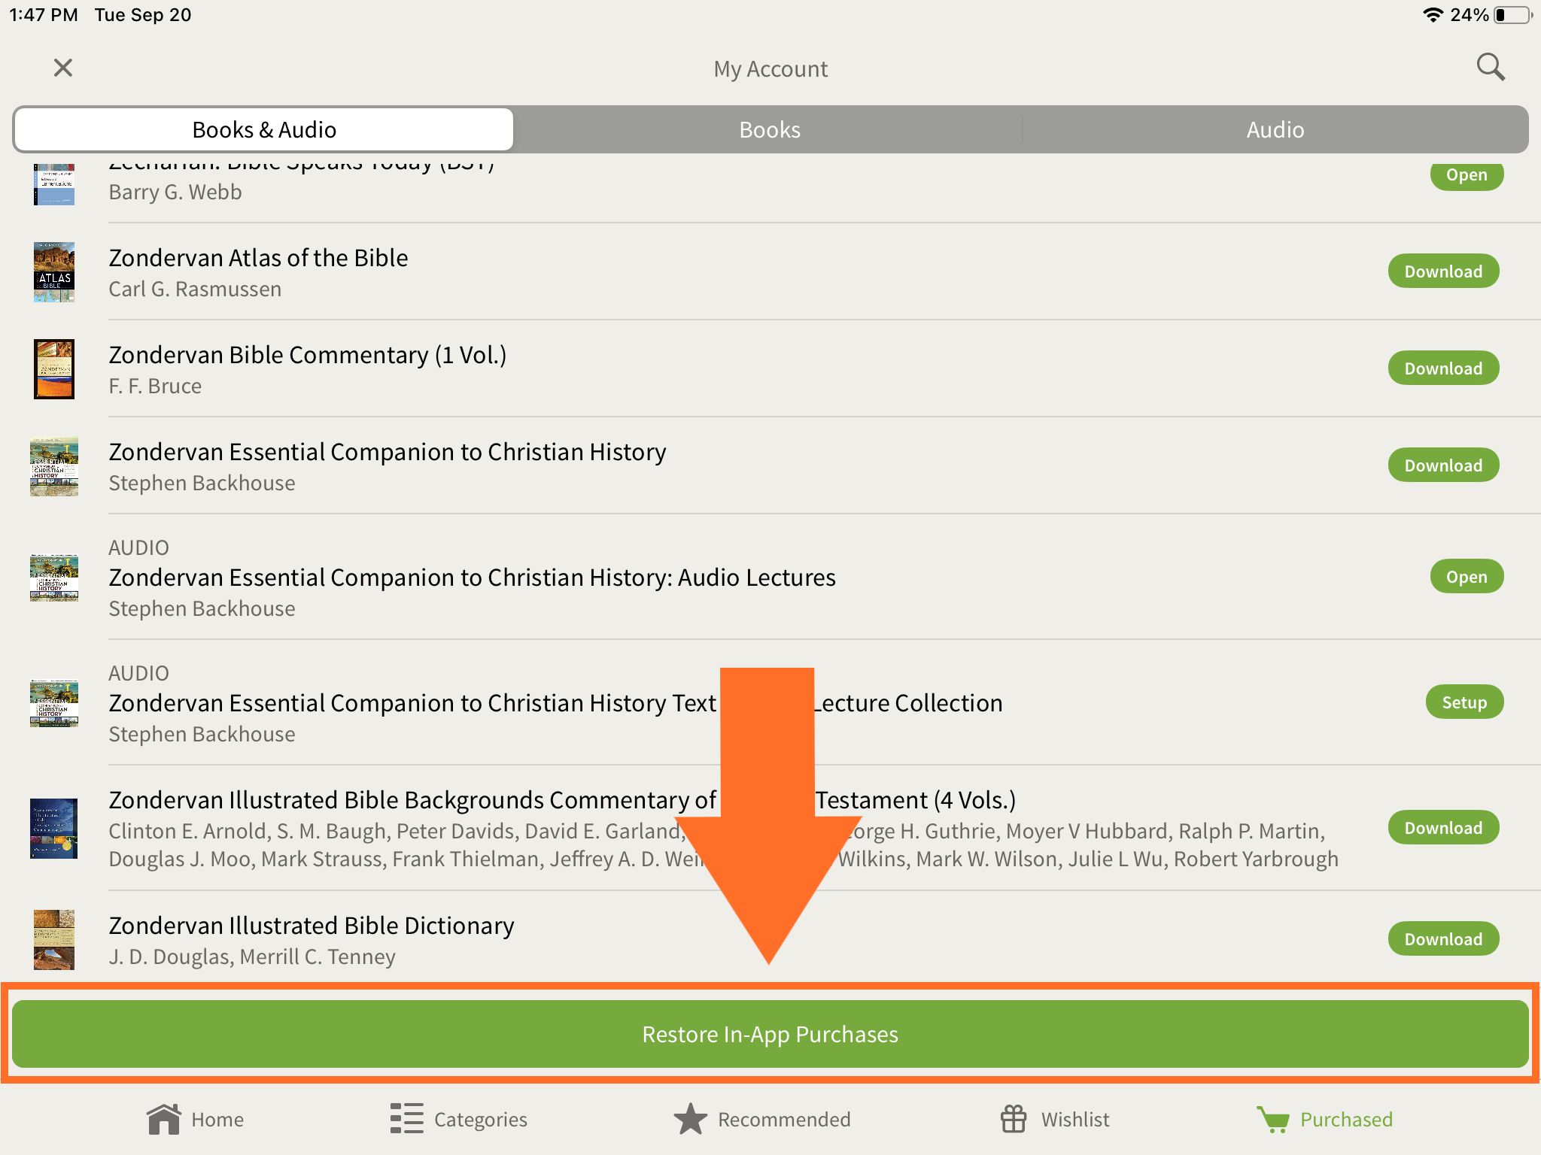Download Zondervan Atlas of the Bible
Image resolution: width=1541 pixels, height=1155 pixels.
[1443, 271]
